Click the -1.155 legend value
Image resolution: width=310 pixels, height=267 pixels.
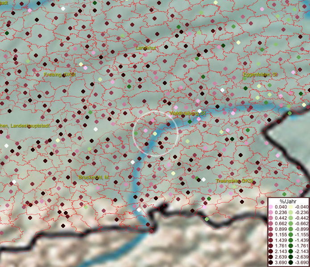click(x=302, y=235)
